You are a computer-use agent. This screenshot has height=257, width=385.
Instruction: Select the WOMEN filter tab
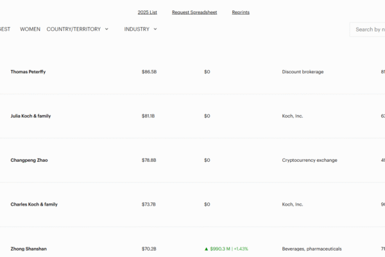pyautogui.click(x=30, y=29)
